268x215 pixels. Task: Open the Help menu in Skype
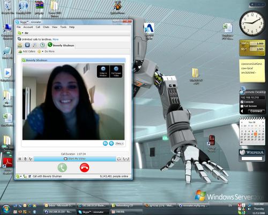[72, 27]
